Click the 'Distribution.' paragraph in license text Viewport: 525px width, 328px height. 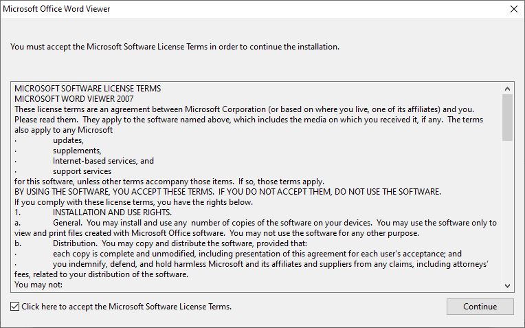(x=180, y=243)
